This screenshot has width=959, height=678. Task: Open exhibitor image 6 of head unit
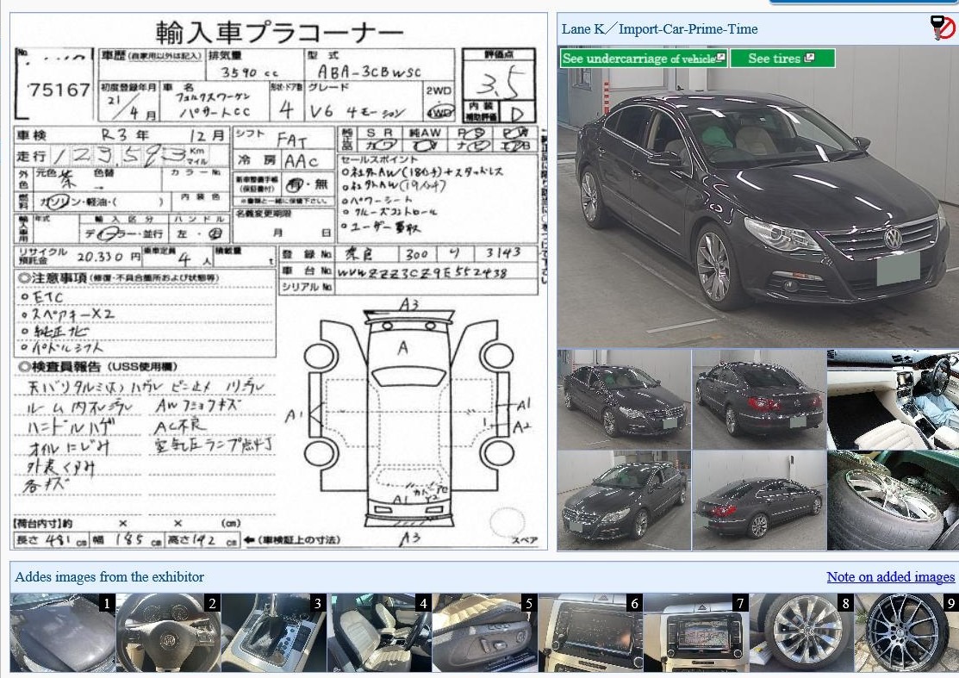coord(590,633)
